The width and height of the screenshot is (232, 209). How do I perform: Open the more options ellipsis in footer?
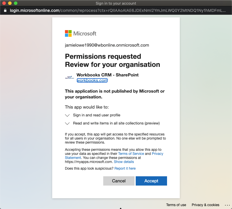227,205
